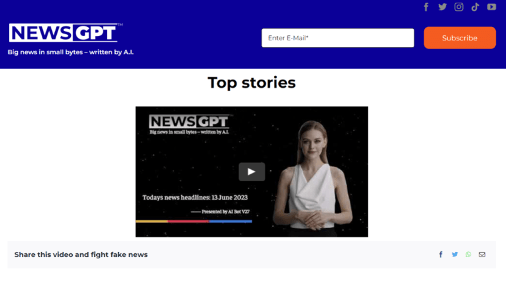Click the yellow segment of the video color bar

point(151,222)
